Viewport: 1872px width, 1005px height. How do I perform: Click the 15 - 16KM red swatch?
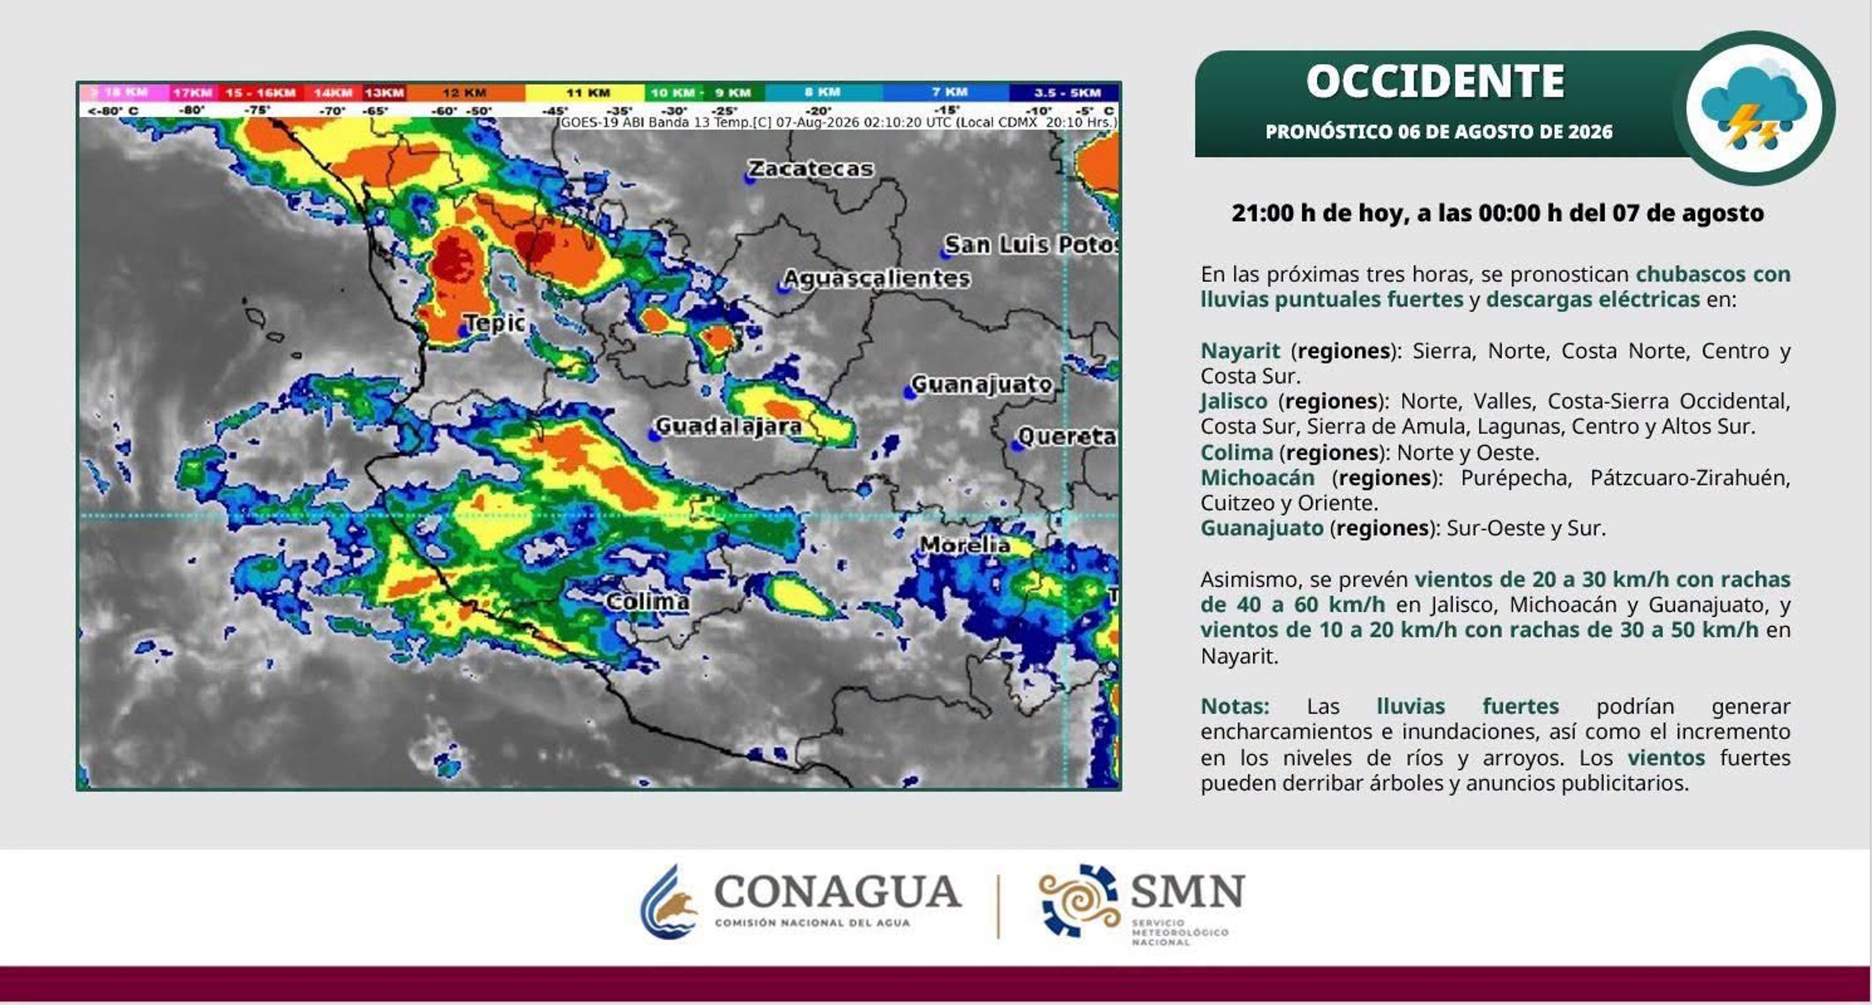coord(262,92)
